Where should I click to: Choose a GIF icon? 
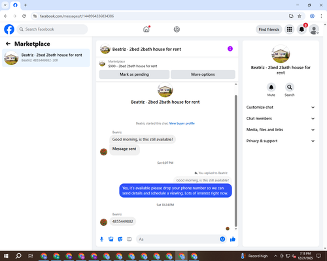(129, 239)
